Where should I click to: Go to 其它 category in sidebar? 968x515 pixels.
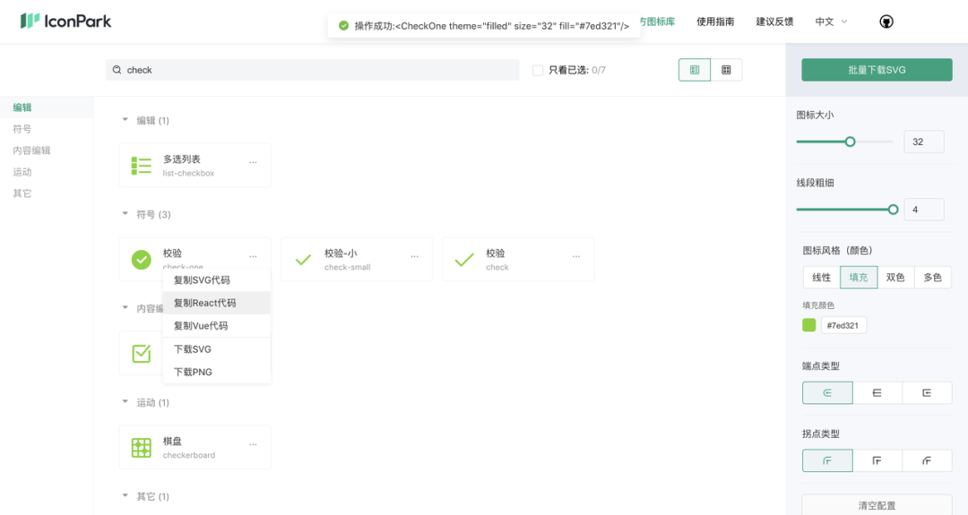point(22,193)
